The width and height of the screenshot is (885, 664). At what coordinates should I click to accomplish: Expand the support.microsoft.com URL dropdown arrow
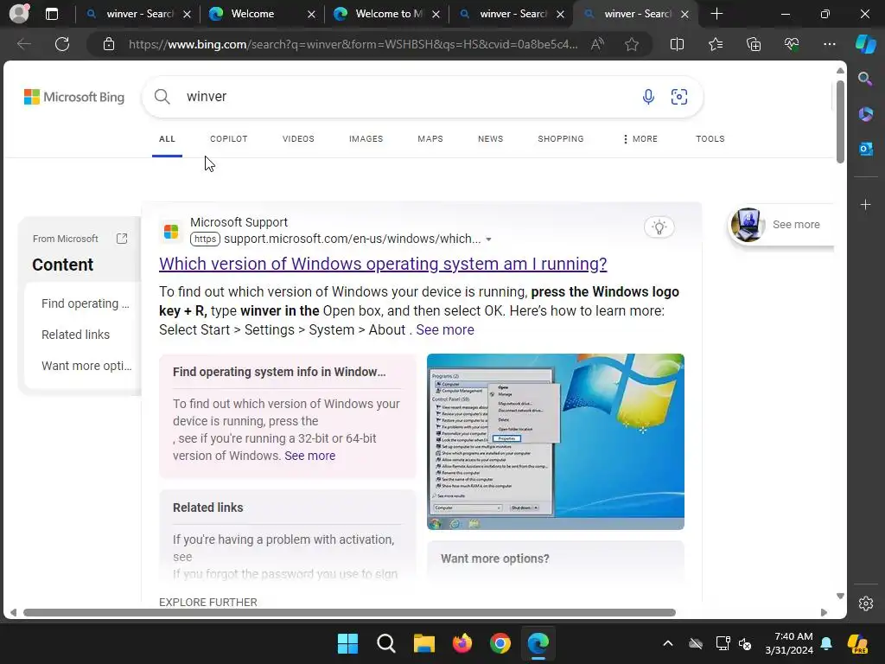coord(488,239)
